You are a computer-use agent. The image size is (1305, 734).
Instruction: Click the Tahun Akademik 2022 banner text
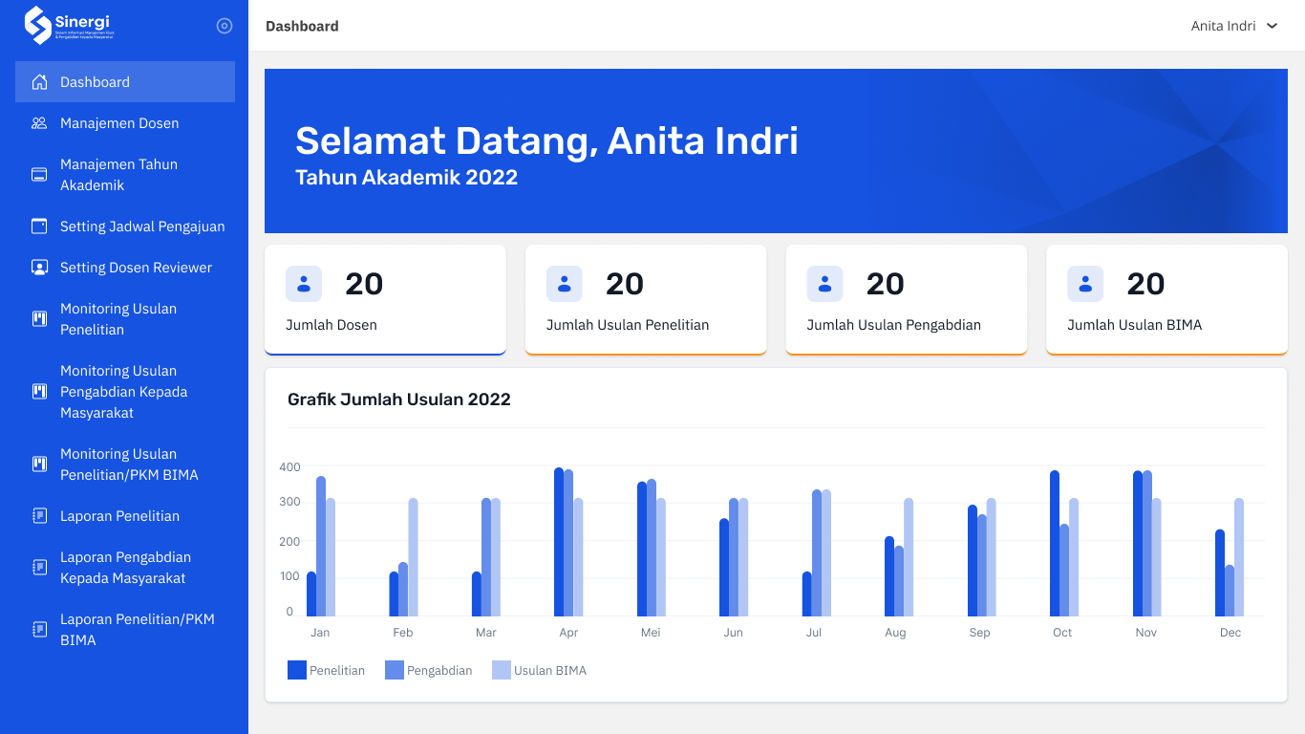(x=407, y=177)
